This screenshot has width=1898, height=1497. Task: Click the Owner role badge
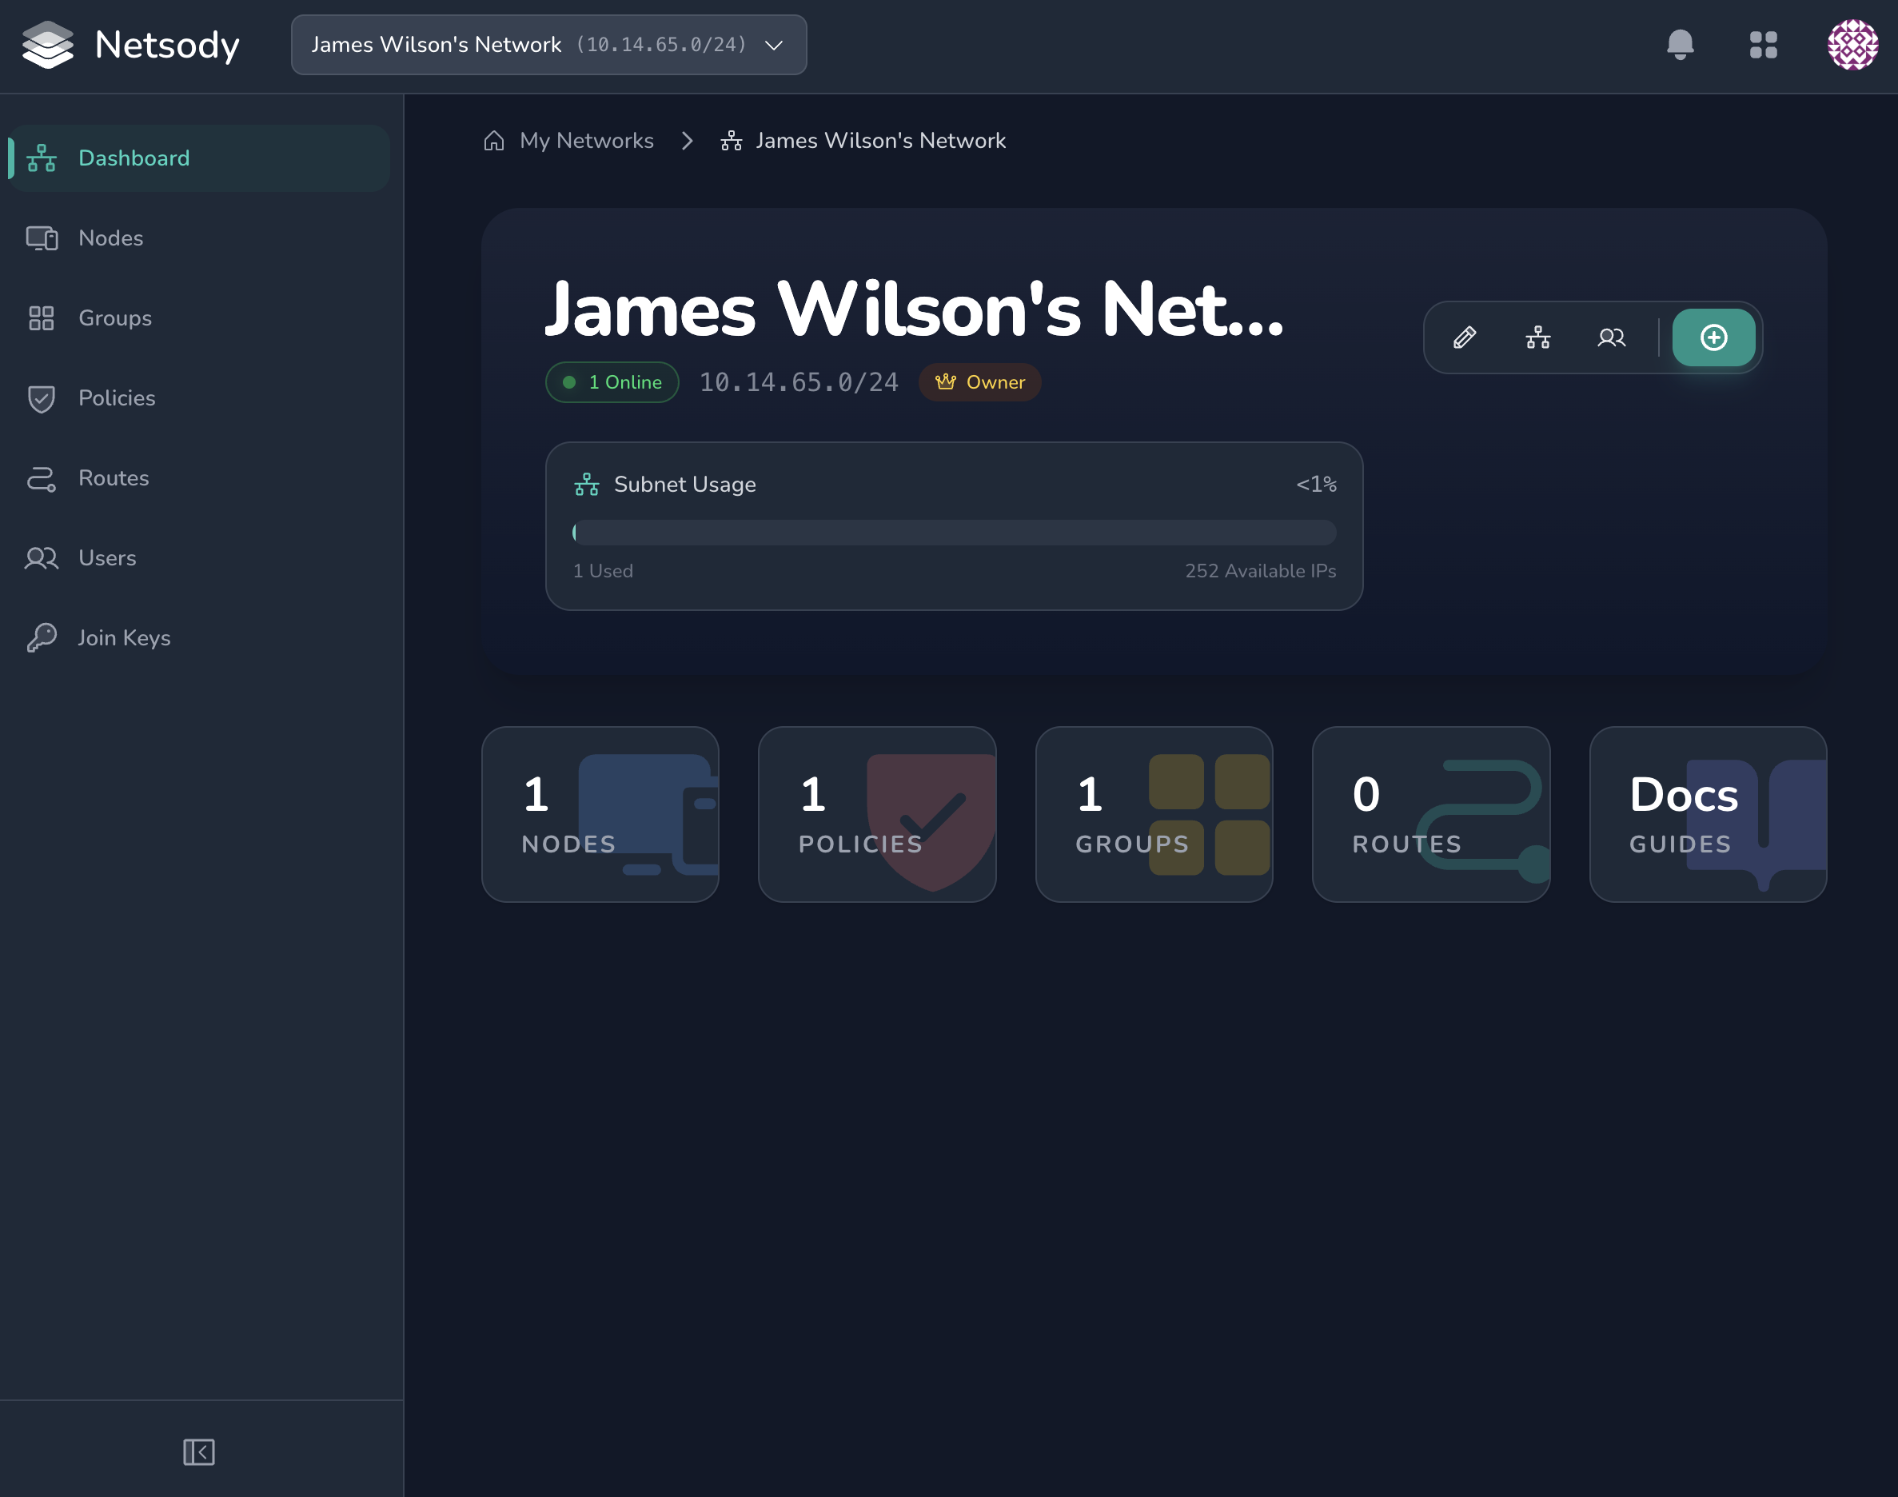(979, 382)
